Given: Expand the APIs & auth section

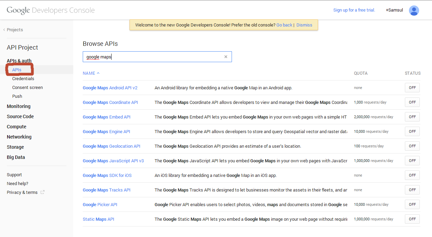Looking at the screenshot, I should tap(19, 61).
